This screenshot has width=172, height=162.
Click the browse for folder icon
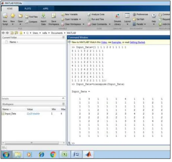(16, 33)
